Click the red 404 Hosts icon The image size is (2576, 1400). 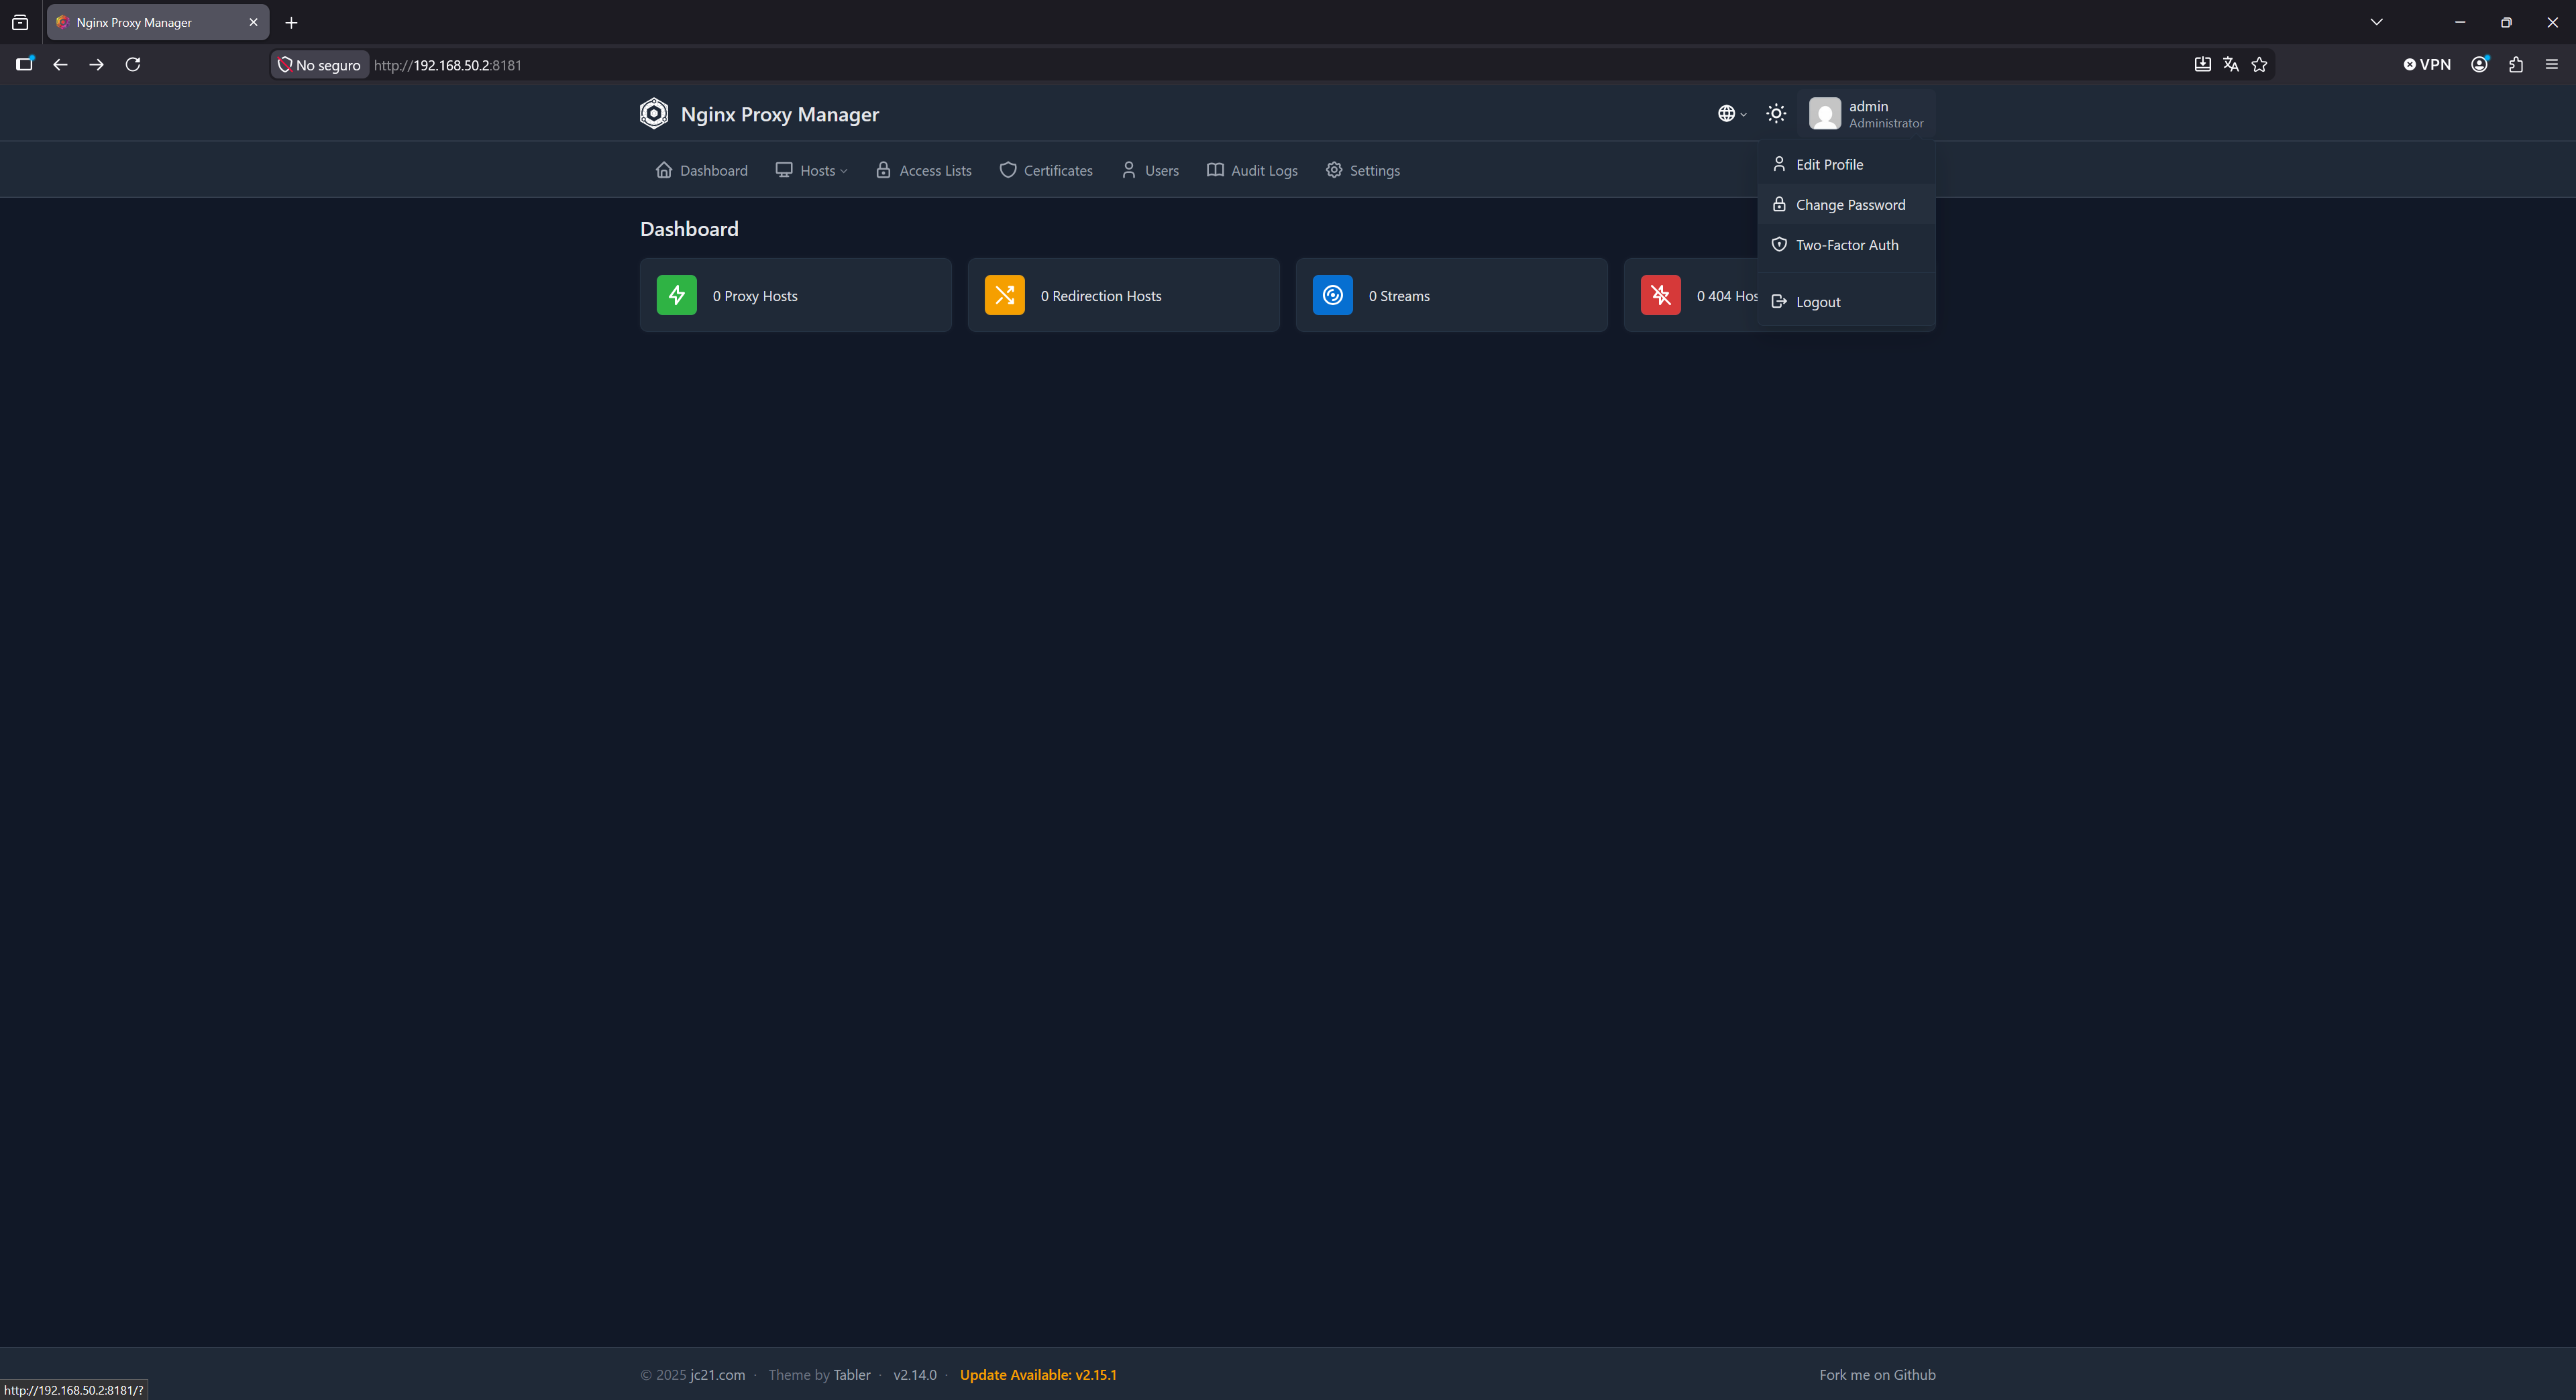point(1660,295)
